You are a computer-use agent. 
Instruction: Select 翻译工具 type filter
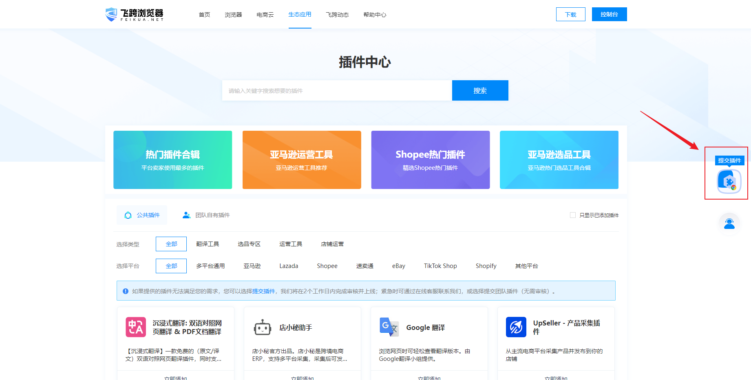click(x=208, y=244)
